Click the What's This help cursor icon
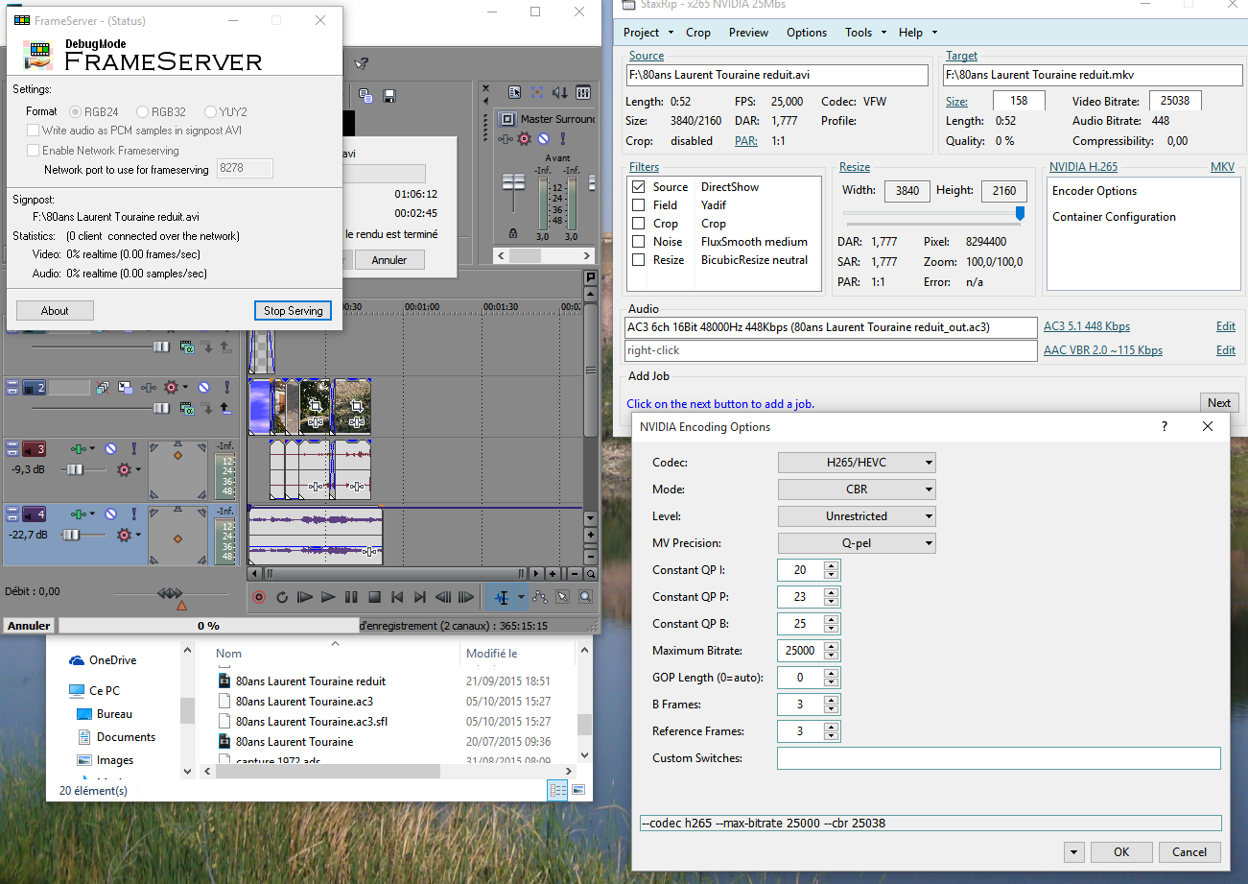 coord(362,63)
